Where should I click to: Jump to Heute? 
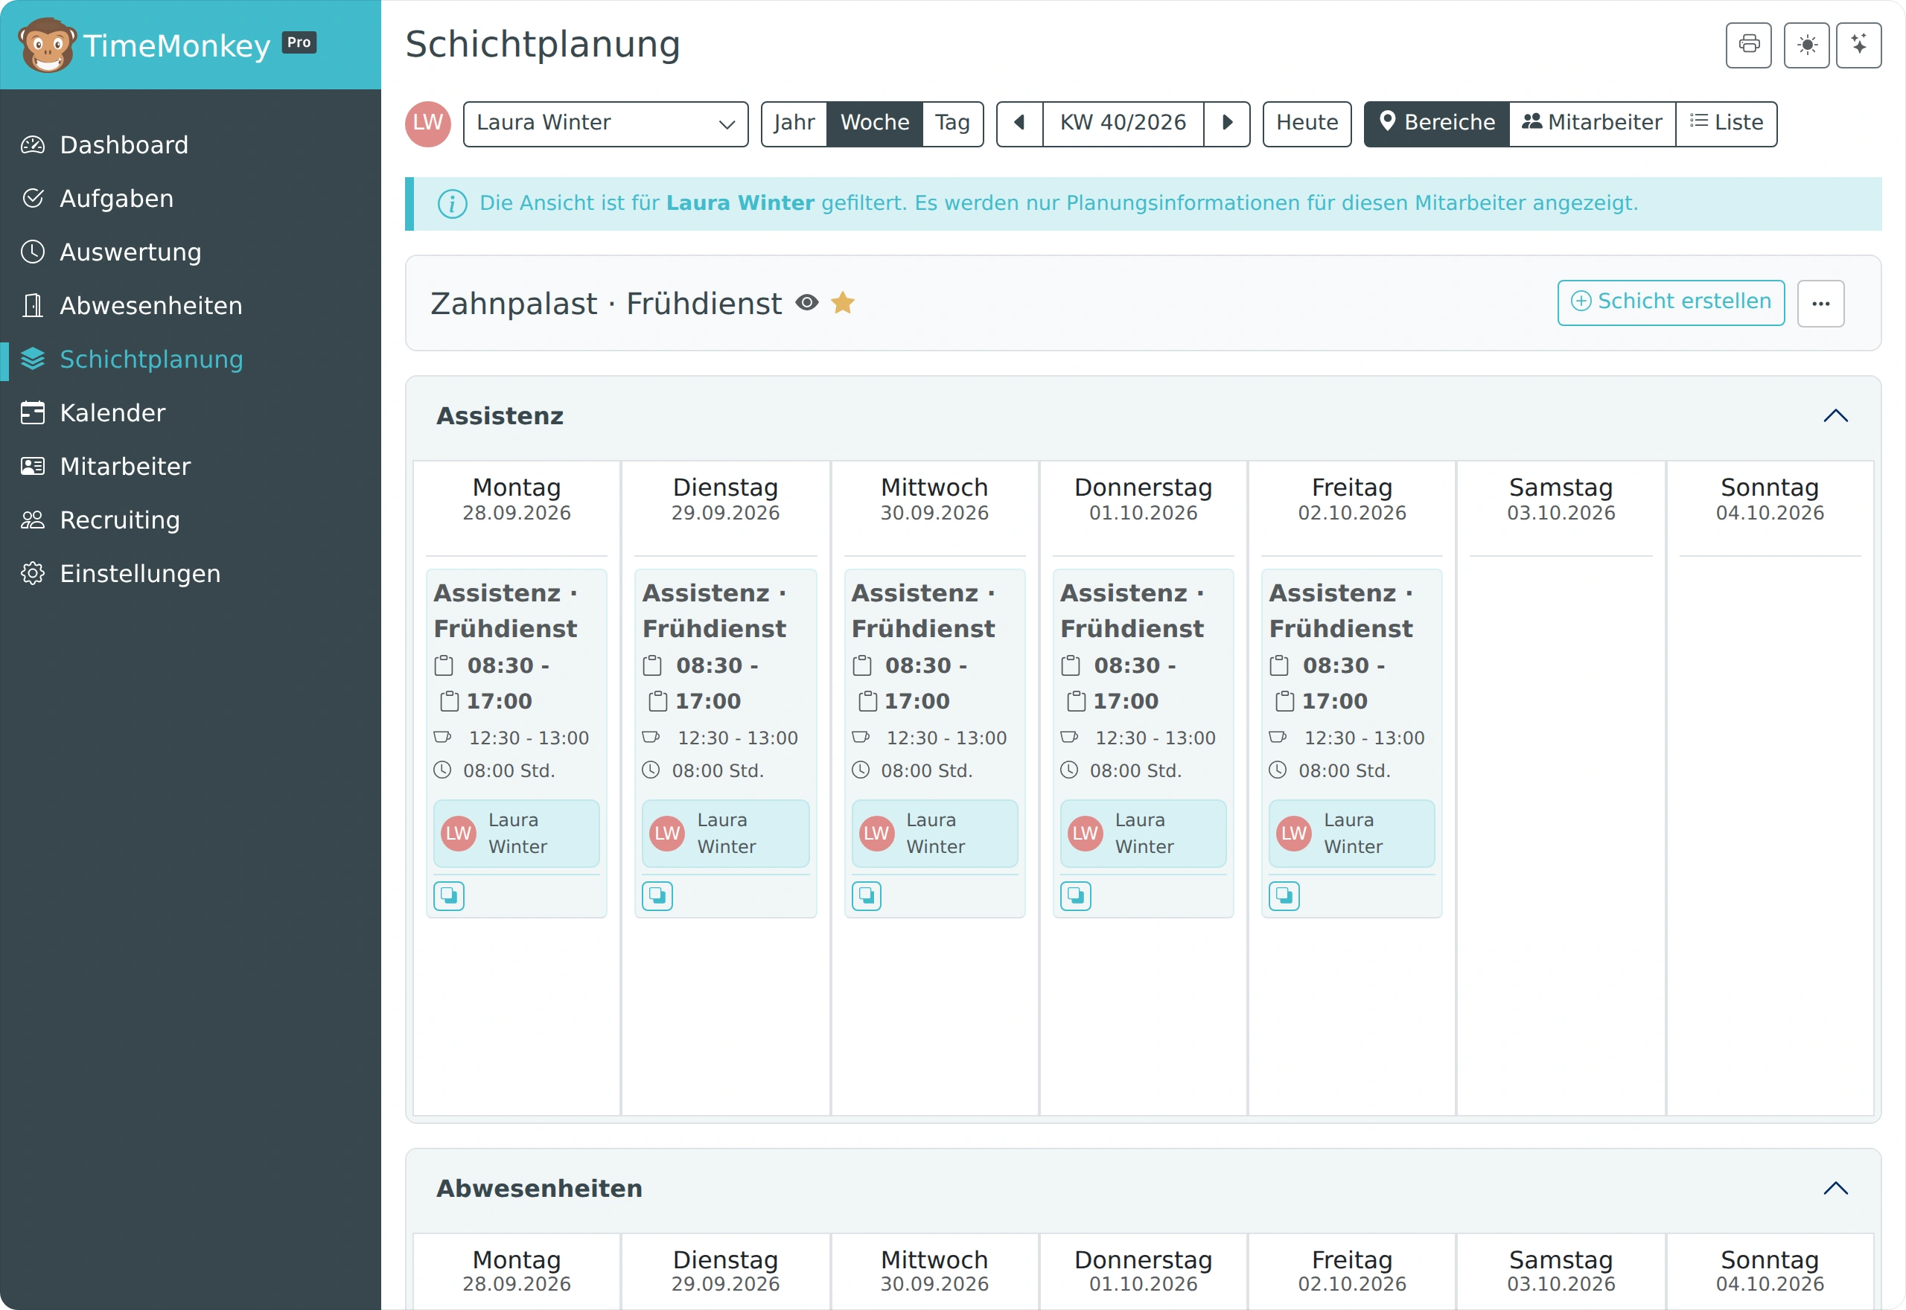coord(1307,124)
